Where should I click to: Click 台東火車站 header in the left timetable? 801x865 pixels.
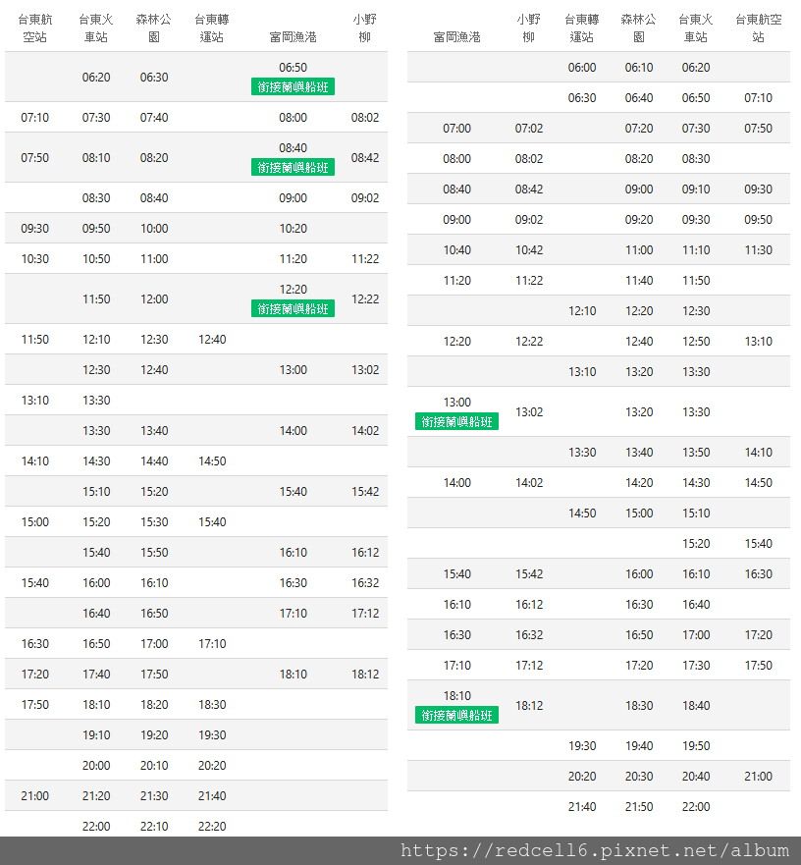(x=96, y=27)
